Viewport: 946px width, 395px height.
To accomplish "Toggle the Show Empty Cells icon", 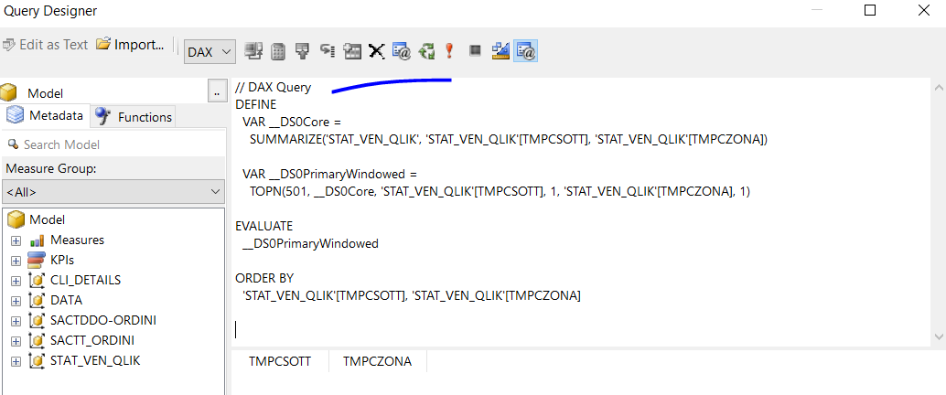I will [302, 51].
